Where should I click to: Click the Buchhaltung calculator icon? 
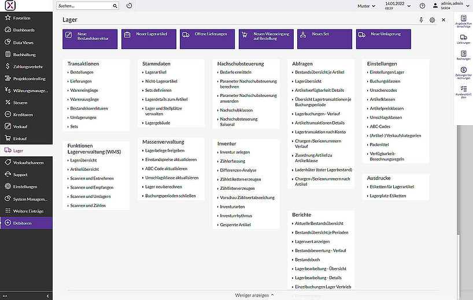click(8, 54)
